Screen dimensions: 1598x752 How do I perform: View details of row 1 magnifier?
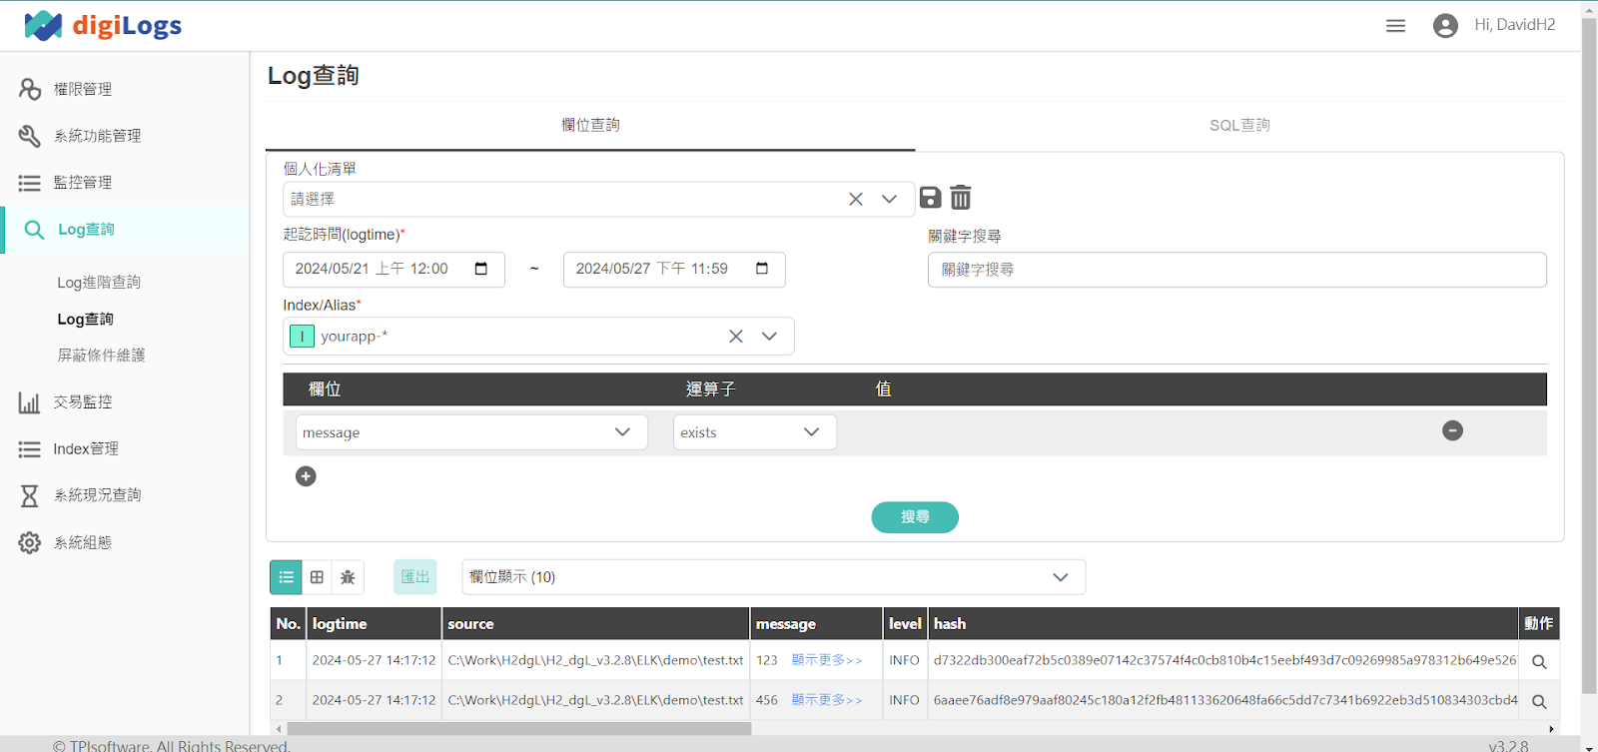[1539, 661]
